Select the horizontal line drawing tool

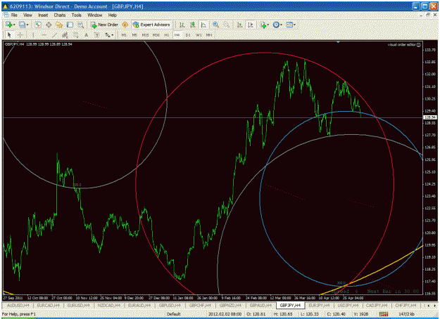click(x=44, y=35)
